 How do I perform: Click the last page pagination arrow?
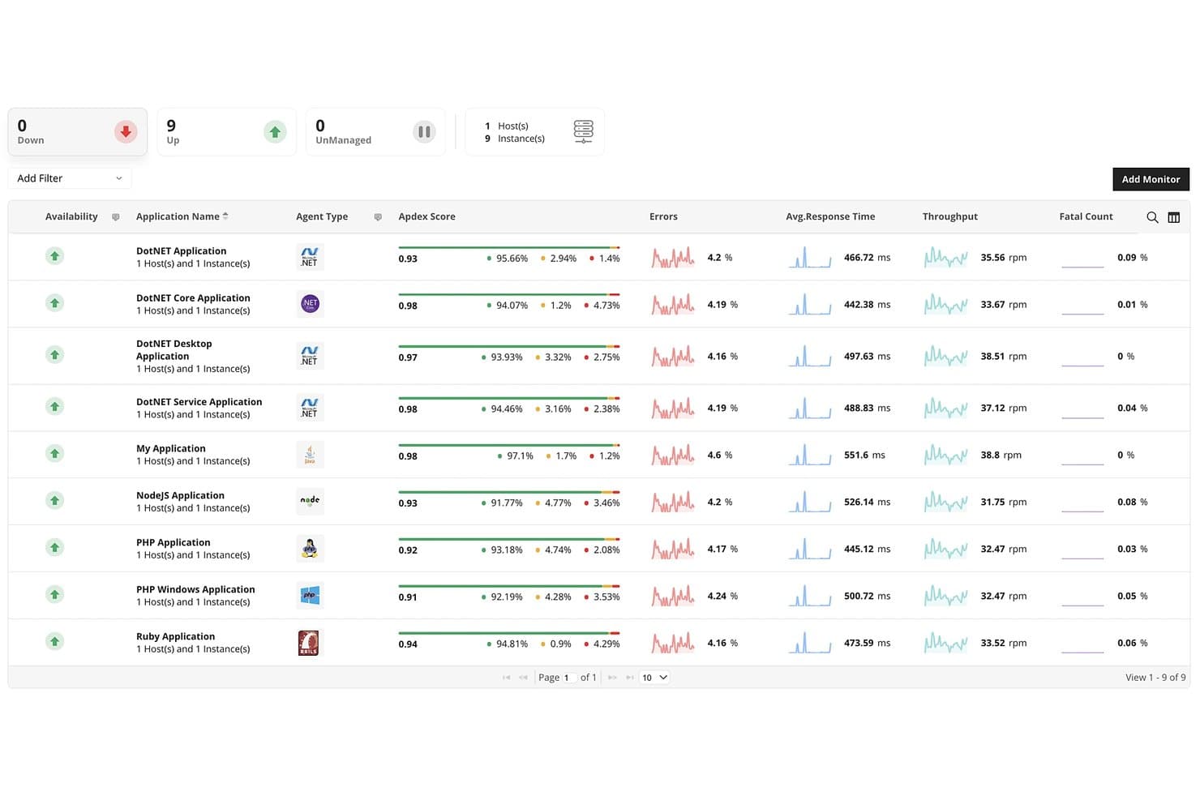[630, 678]
